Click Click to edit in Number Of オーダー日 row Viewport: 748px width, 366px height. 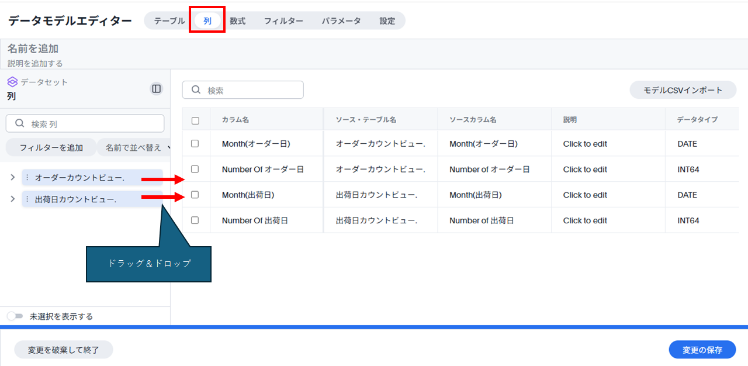pos(585,170)
